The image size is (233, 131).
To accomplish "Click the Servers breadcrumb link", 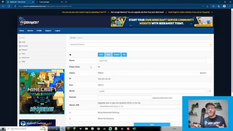I will (x=73, y=38).
